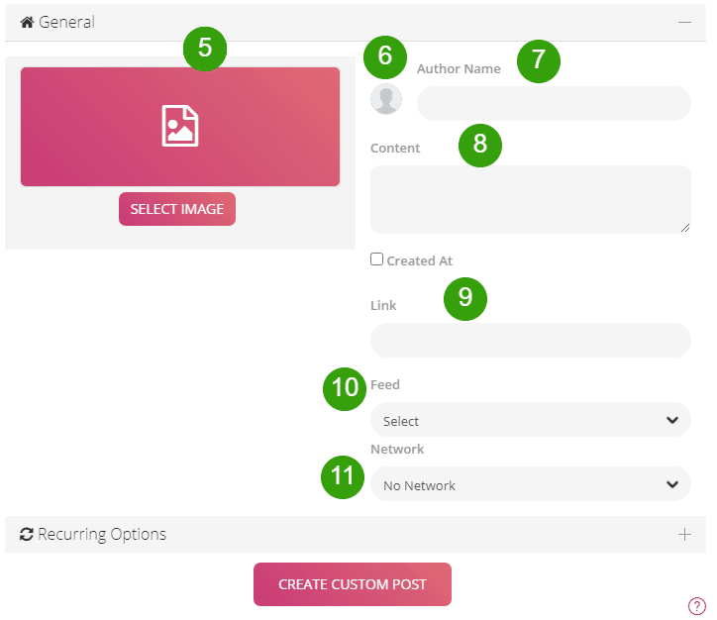Click the CREATE CUSTOM POST button
Image resolution: width=717 pixels, height=620 pixels.
[x=353, y=584]
